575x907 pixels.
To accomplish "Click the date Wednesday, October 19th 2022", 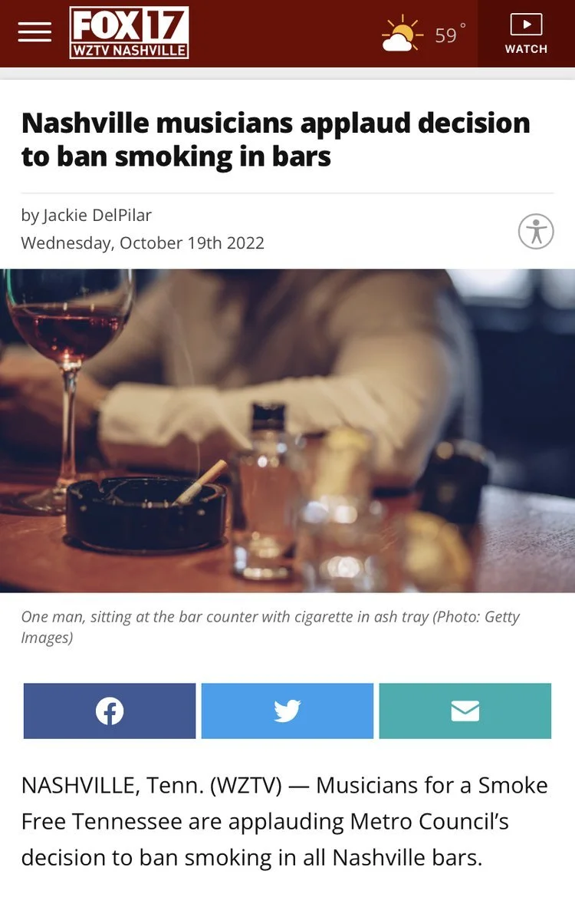I will pos(143,243).
